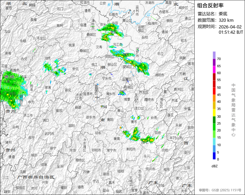
Task: Select the 湘乡市 map label
Action: [111, 94]
